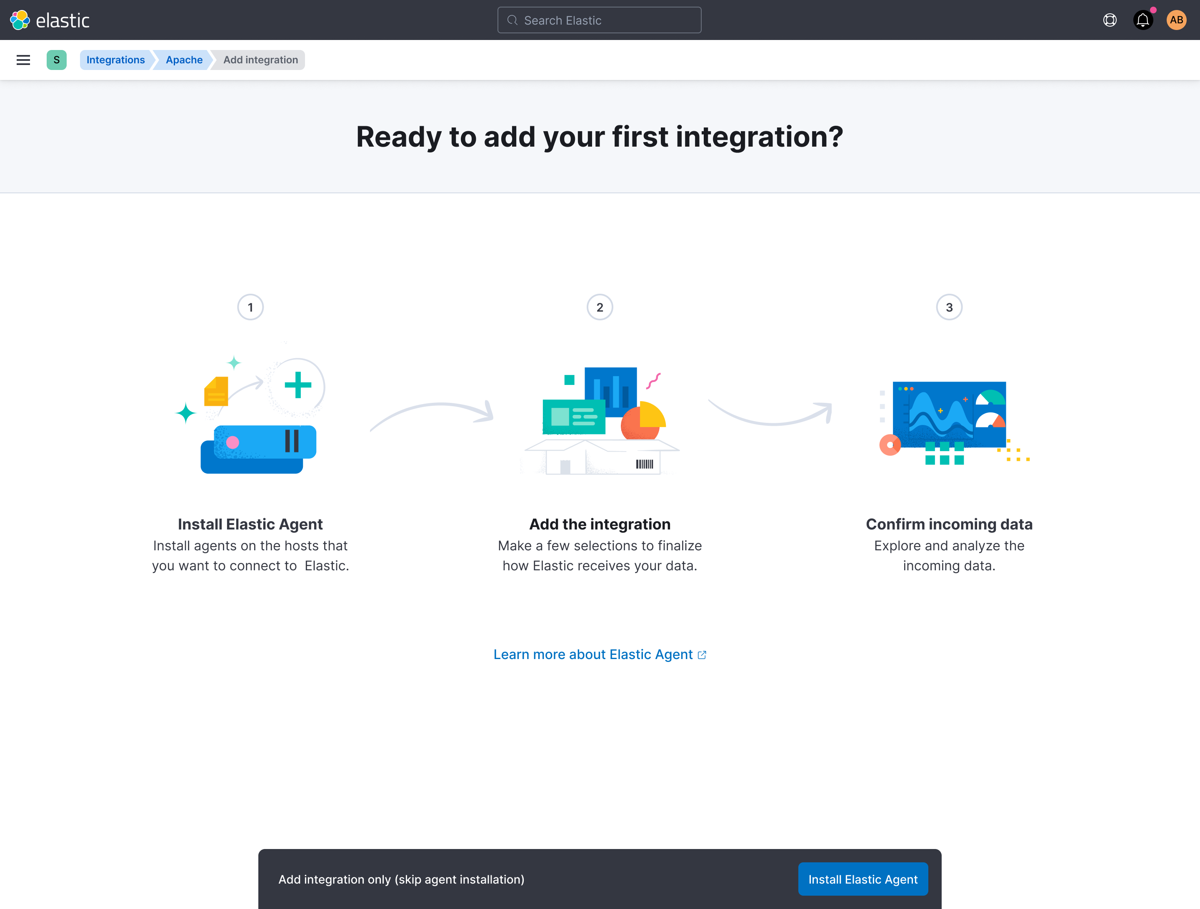Click the Install Elastic Agent button
The image size is (1200, 909).
point(862,879)
